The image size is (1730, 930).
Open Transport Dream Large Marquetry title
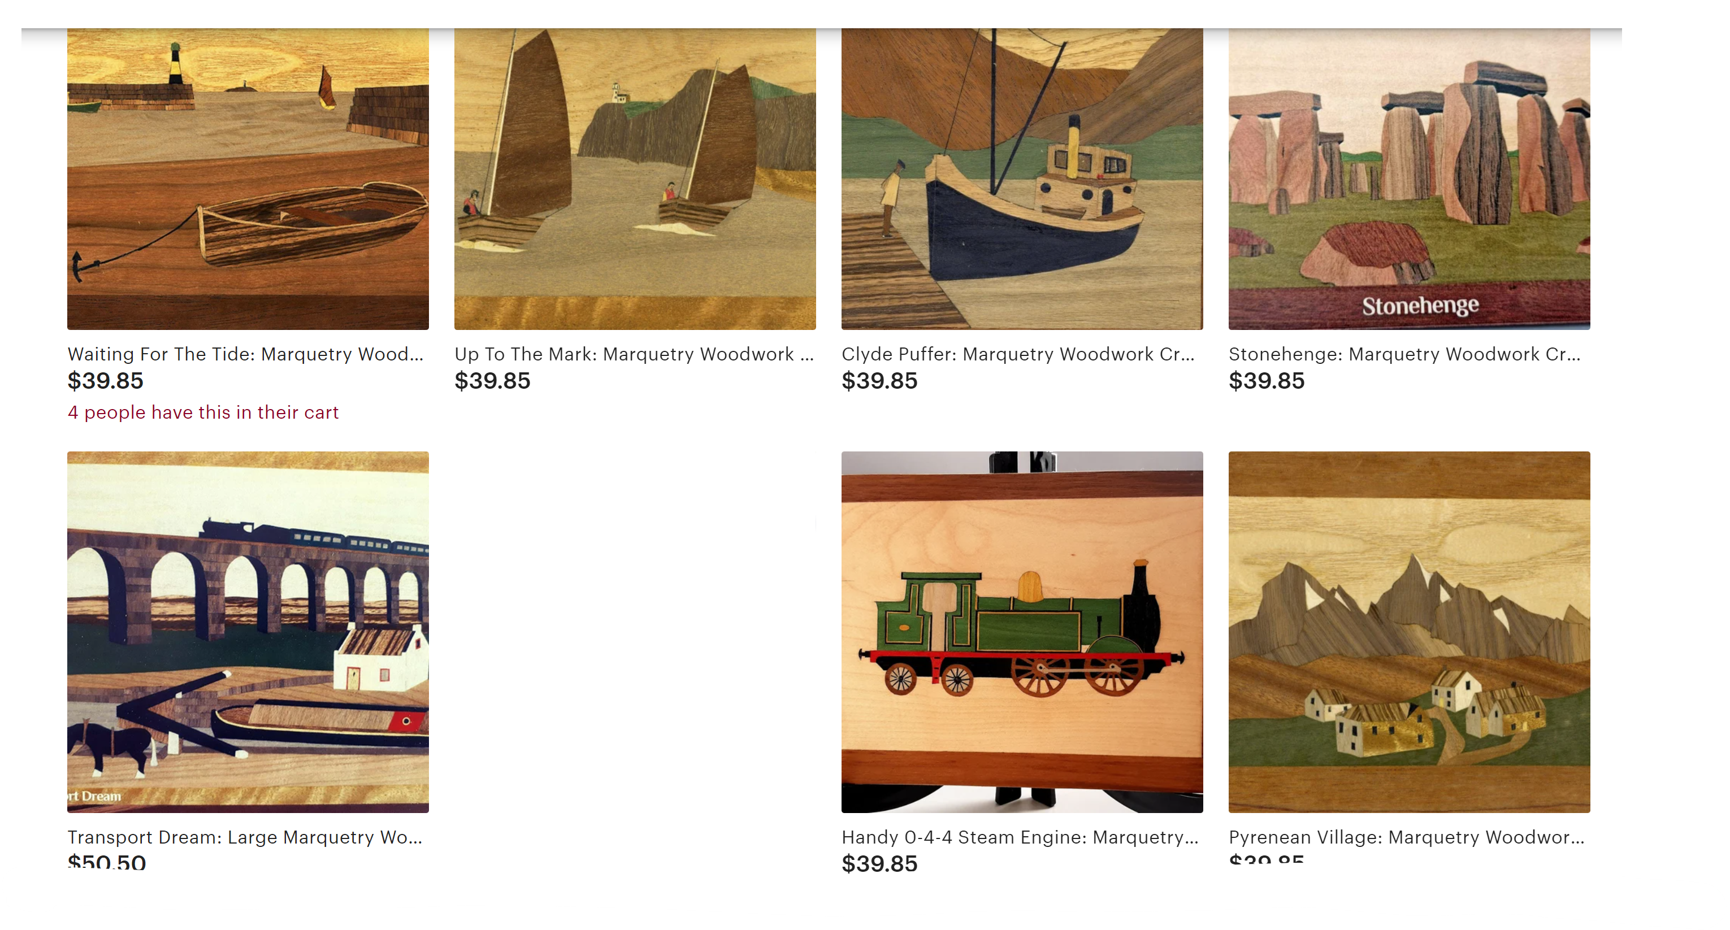tap(245, 837)
